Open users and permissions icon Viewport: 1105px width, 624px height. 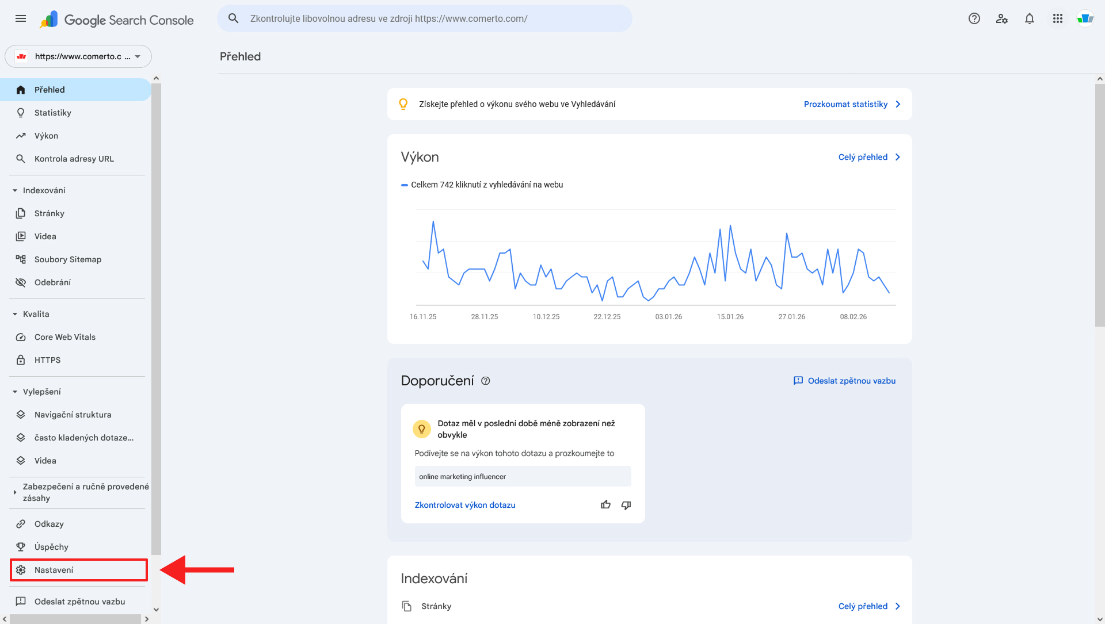coord(1001,18)
